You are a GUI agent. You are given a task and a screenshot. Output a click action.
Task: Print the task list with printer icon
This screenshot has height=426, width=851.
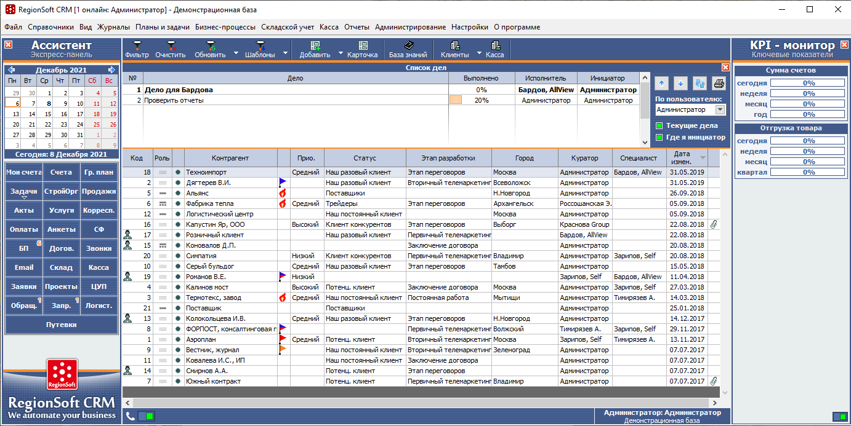coord(719,84)
